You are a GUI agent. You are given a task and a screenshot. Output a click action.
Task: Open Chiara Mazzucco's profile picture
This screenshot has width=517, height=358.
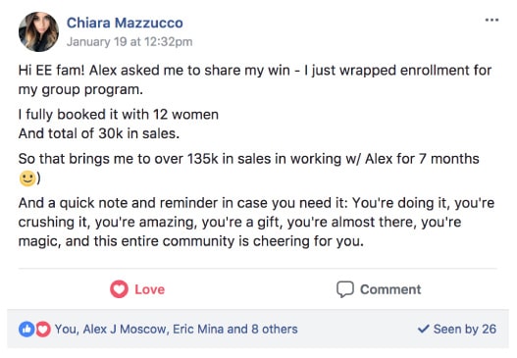[x=38, y=32]
